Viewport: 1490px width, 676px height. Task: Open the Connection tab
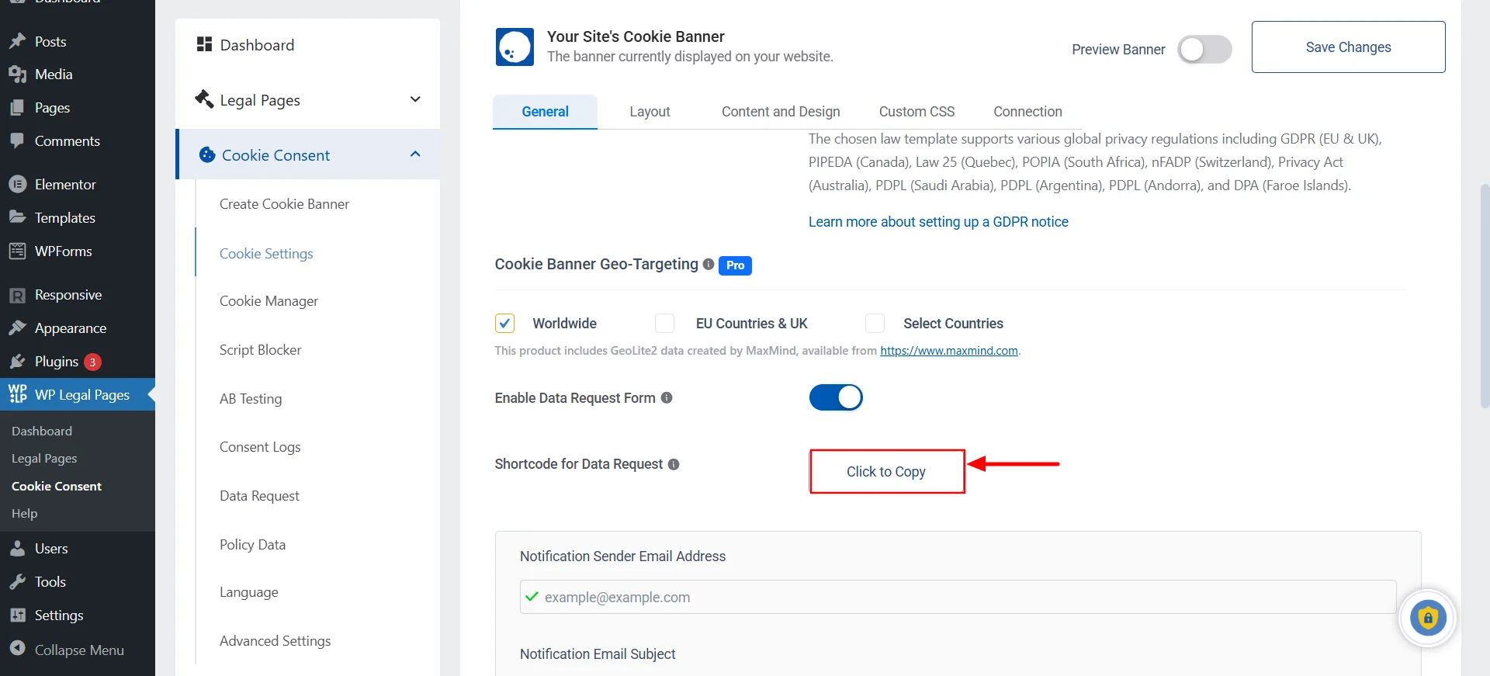pyautogui.click(x=1027, y=112)
